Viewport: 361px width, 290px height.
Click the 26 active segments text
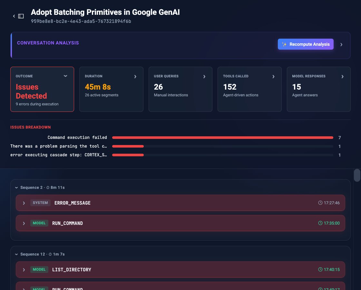pos(102,95)
